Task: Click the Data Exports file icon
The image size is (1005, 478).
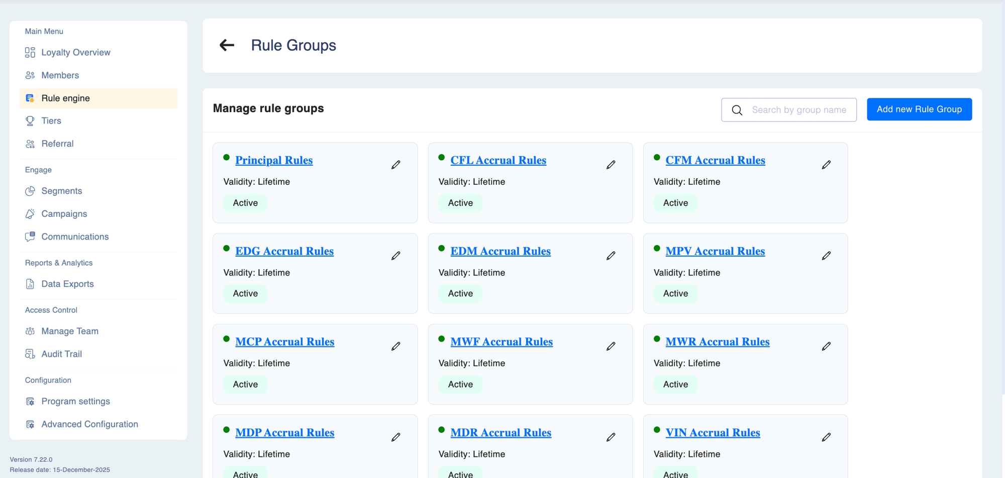Action: coord(30,284)
